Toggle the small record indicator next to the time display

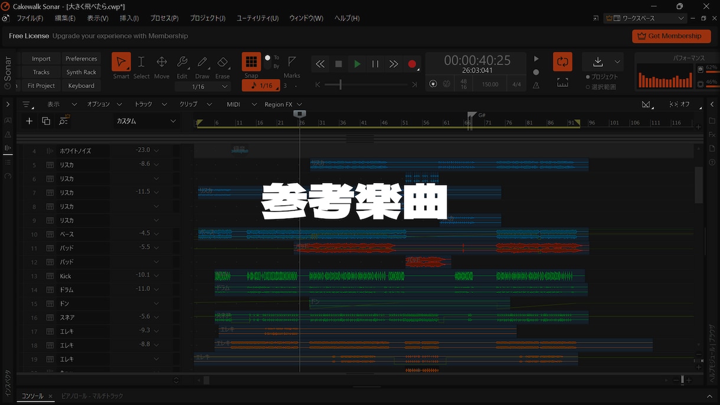coord(536,72)
